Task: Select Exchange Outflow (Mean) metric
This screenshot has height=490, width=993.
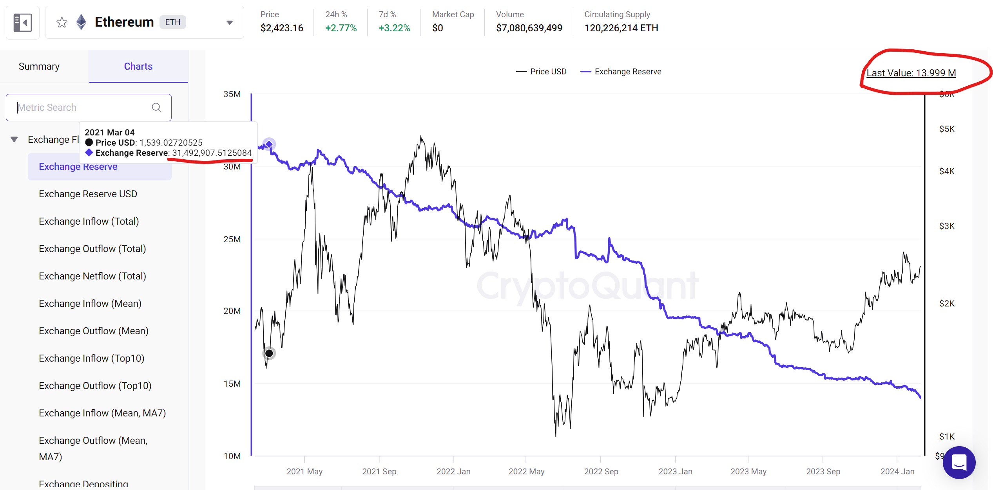Action: click(x=93, y=331)
